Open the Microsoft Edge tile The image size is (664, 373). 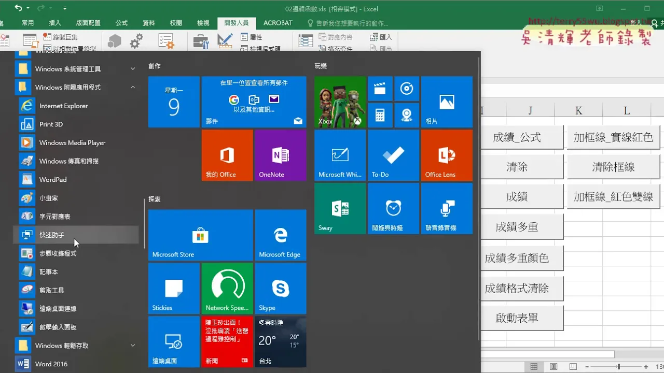click(281, 235)
